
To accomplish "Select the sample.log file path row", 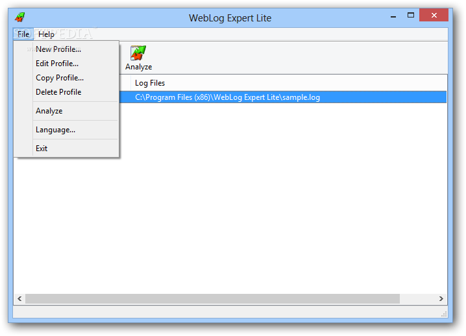I will coord(283,97).
